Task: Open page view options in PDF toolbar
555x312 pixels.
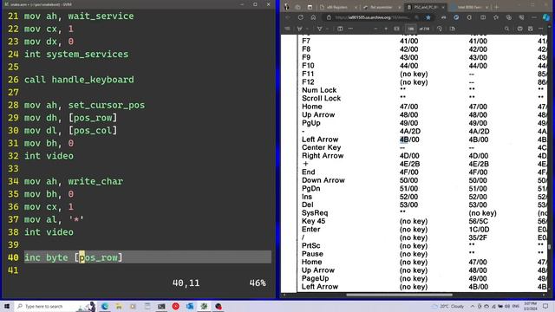Action: (x=453, y=29)
